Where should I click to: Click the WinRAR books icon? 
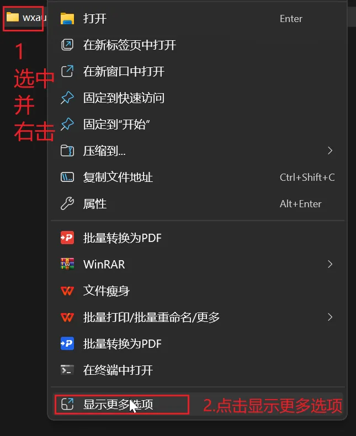(67, 264)
